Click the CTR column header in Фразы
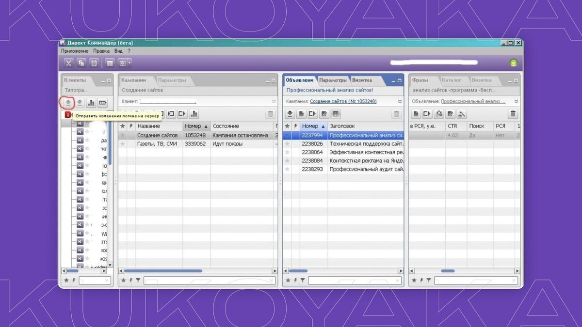This screenshot has width=582, height=327. point(456,126)
